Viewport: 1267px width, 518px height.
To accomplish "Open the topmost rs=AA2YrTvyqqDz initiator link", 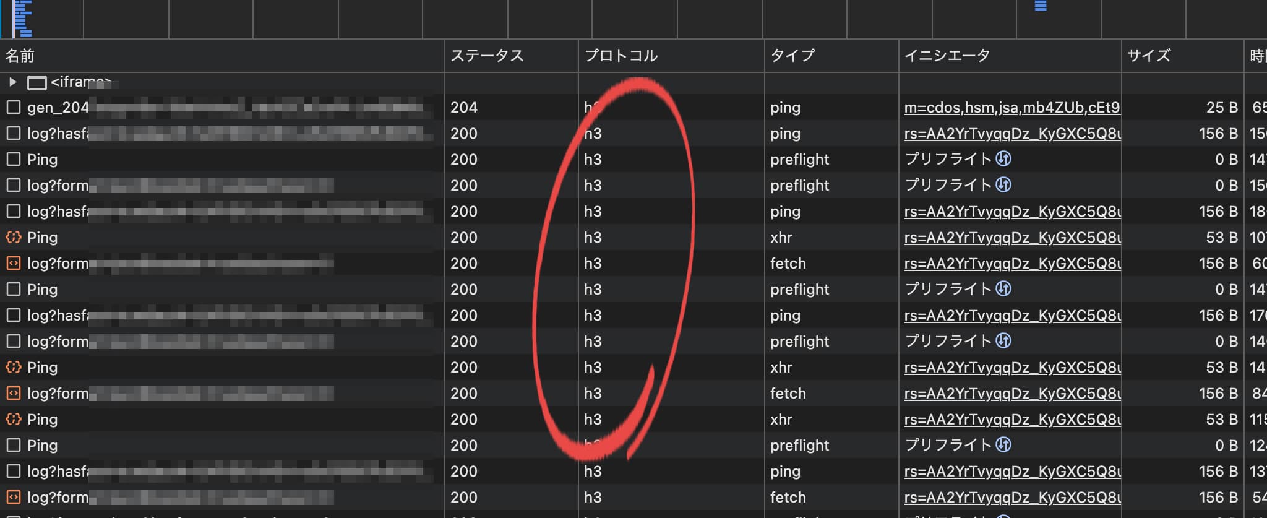I will 1011,134.
